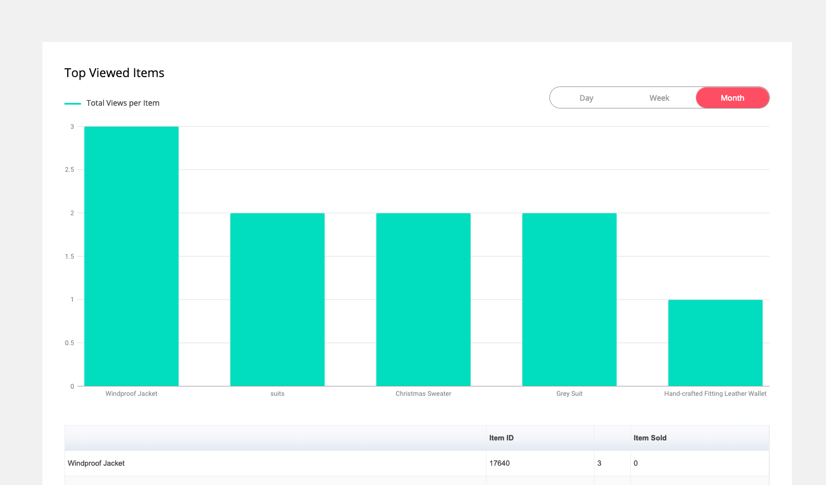Click the Christmas Sweater bar
The height and width of the screenshot is (485, 826).
pos(423,299)
